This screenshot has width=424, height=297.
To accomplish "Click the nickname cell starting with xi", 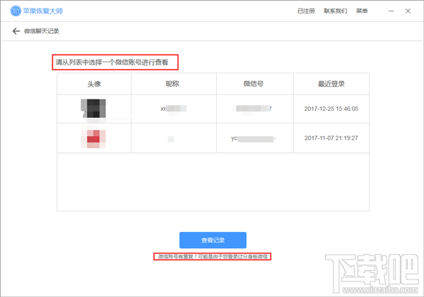I will click(173, 109).
